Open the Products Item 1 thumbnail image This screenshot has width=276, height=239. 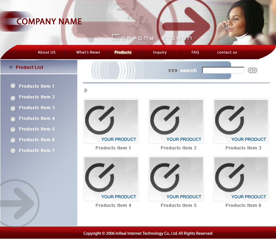tap(111, 121)
